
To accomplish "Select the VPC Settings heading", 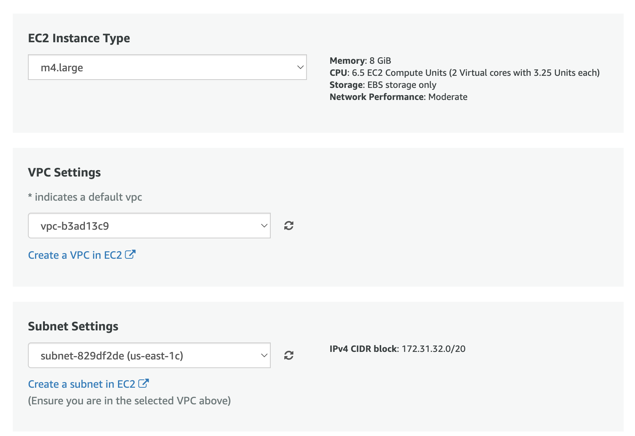I will (x=64, y=172).
